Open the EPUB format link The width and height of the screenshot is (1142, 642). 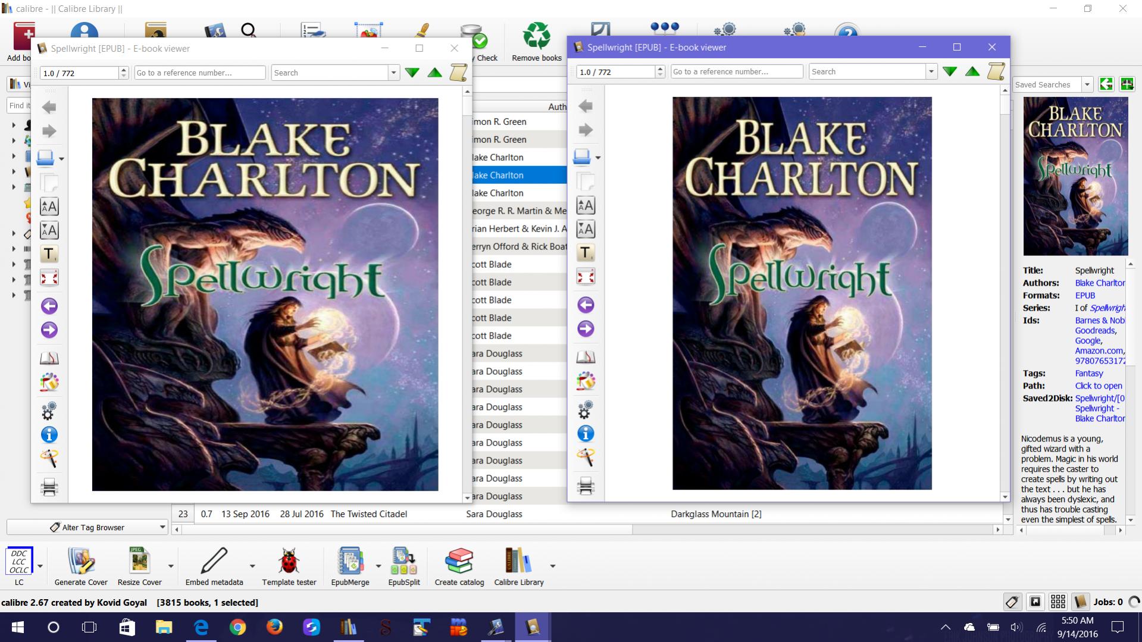click(1085, 296)
